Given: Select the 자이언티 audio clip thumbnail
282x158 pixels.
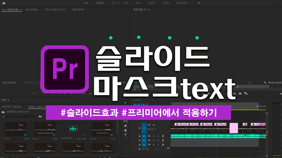Looking at the screenshot, I should [73, 129].
